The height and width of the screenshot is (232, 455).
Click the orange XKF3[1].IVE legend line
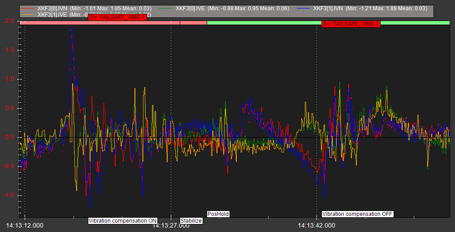coord(28,15)
